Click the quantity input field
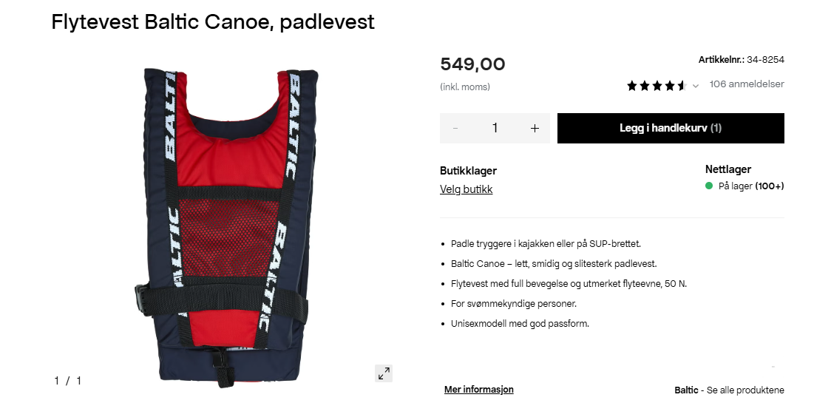The width and height of the screenshot is (831, 420). point(495,129)
